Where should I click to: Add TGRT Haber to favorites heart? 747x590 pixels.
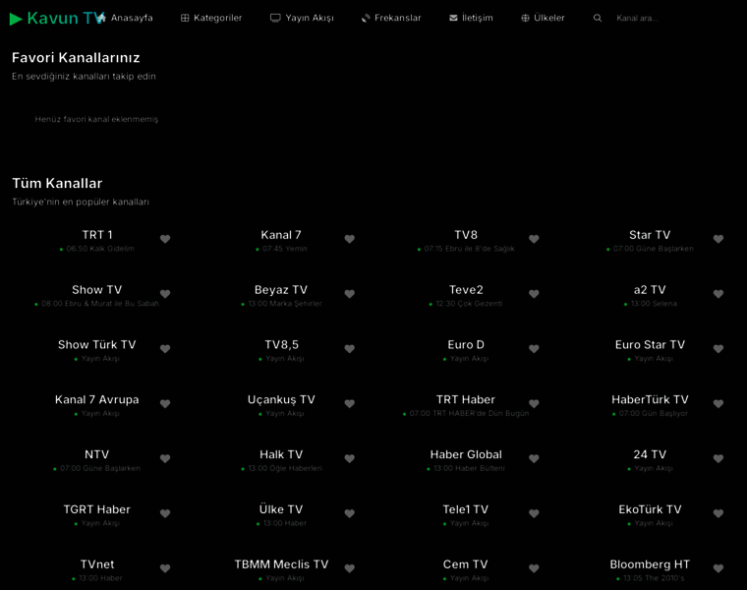coord(165,513)
